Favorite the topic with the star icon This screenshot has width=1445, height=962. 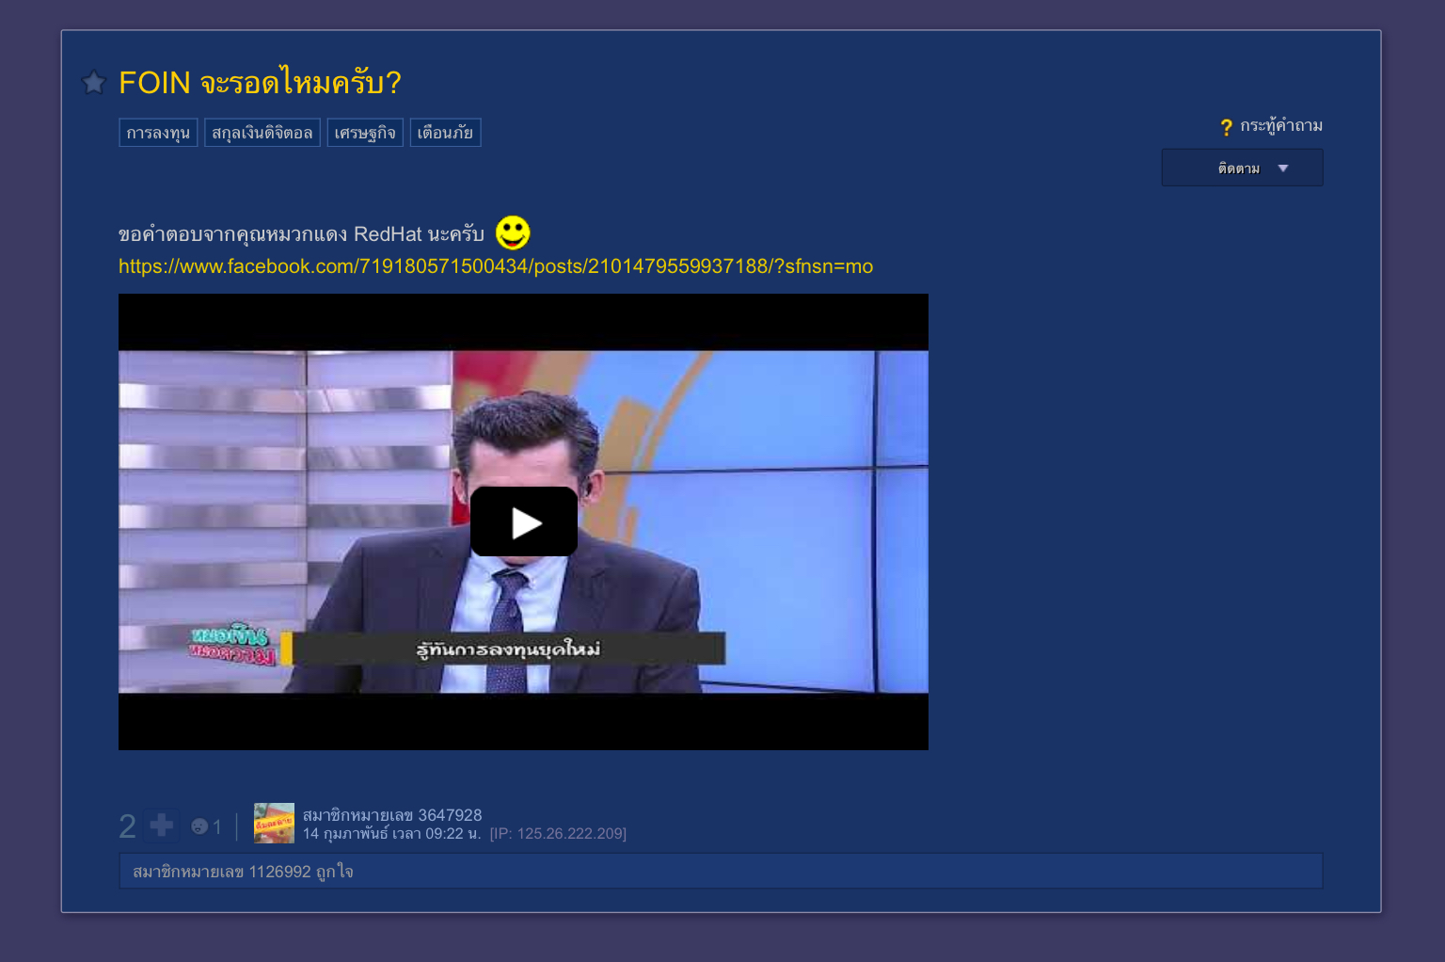[94, 83]
